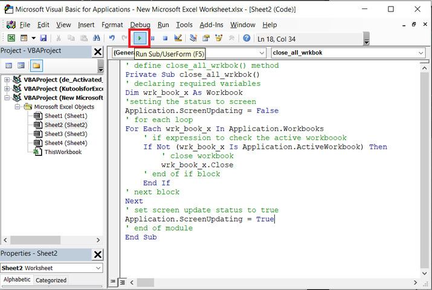The height and width of the screenshot is (290, 432).
Task: Open Help via the question mark icon
Action: coord(247,38)
